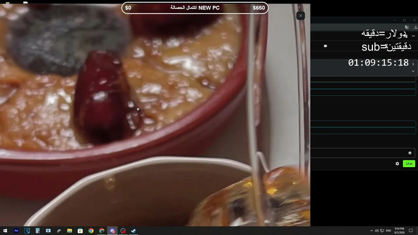
Task: Click the "sub=دقيقتين" overlay text
Action: 386,47
